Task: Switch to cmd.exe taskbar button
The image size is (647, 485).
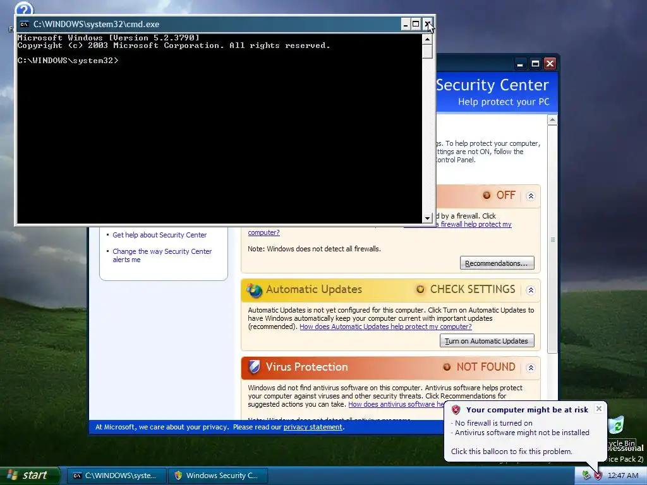Action: click(117, 476)
